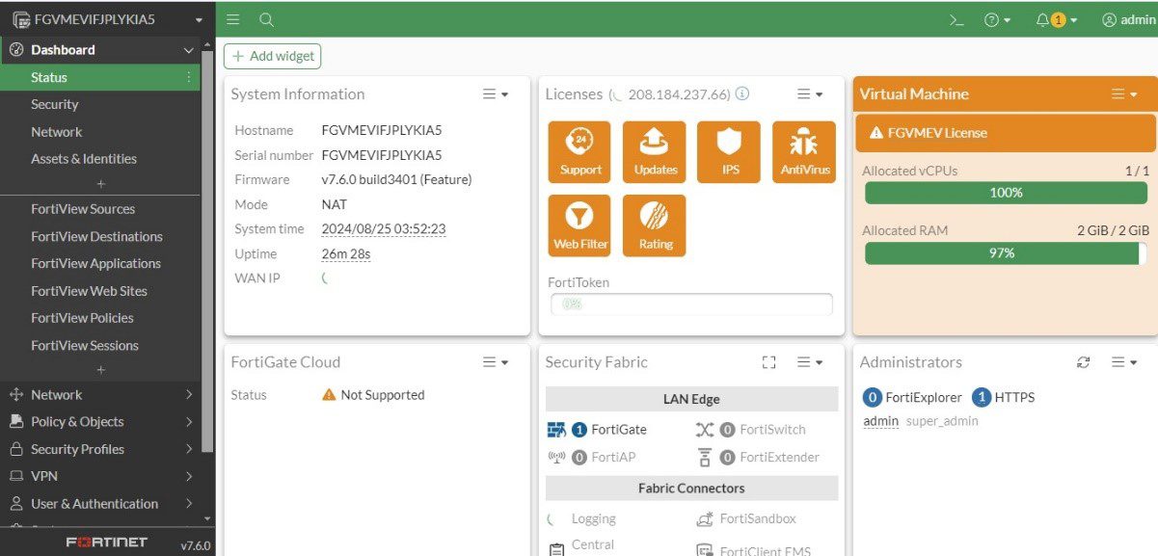Open the Administrators widget menu
Image resolution: width=1158 pixels, height=556 pixels.
point(1124,362)
